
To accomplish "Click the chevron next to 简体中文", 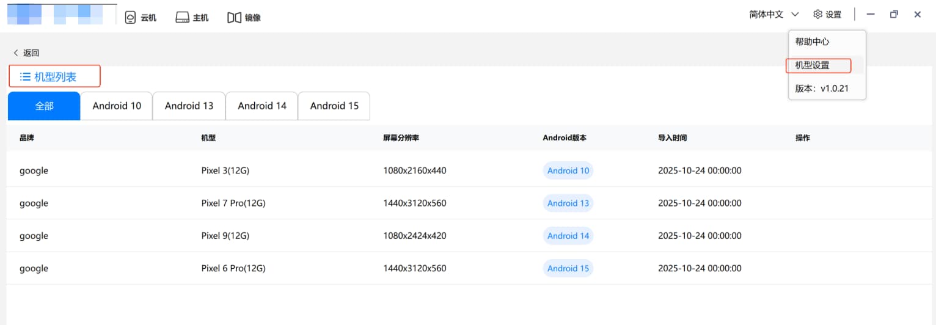I will coord(795,14).
